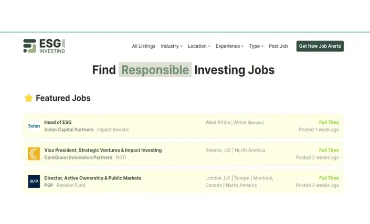Open the Post Job page
370x224 pixels.
point(278,46)
